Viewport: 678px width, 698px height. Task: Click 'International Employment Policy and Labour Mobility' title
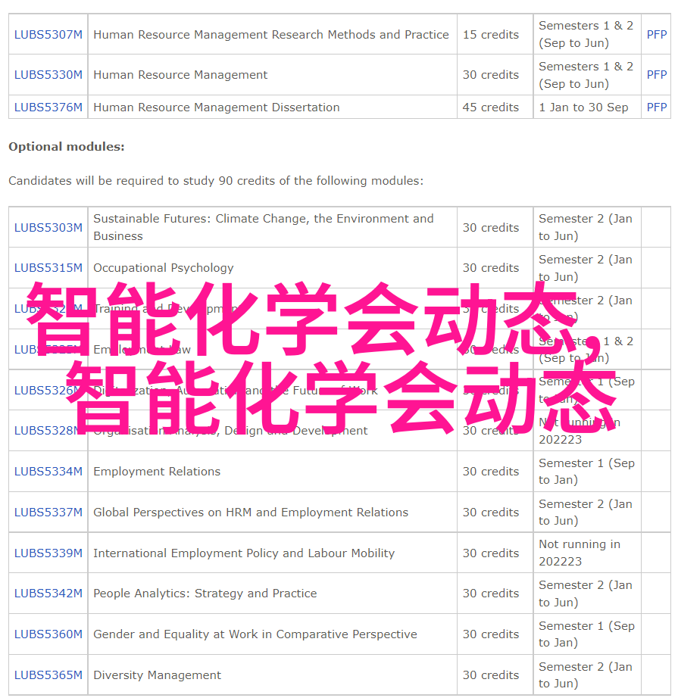coord(244,553)
